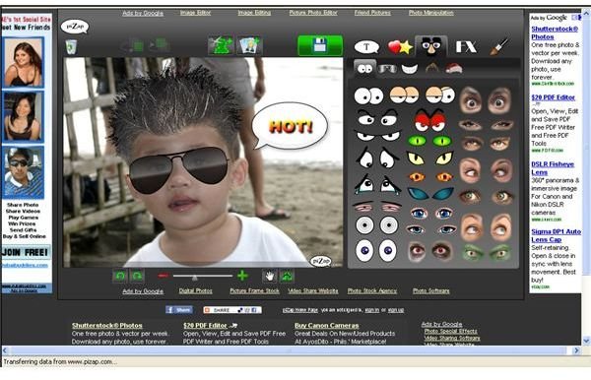Screen dimensions: 591x380
Task: Switch to the sunglasses sticker tab
Action: coord(387,69)
